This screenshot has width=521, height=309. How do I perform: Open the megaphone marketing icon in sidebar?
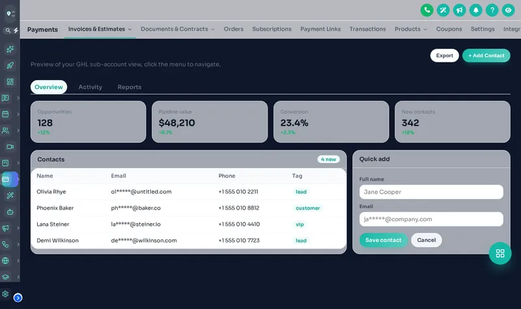pos(5,228)
